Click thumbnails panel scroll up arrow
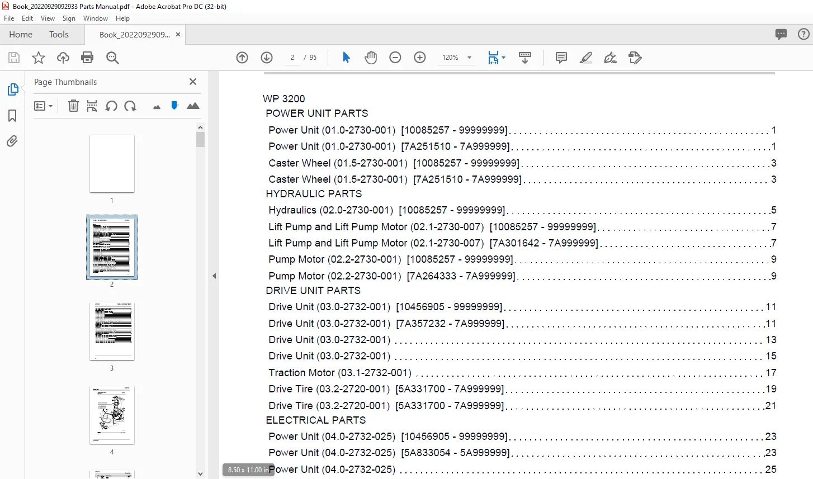This screenshot has width=813, height=479. point(201,127)
